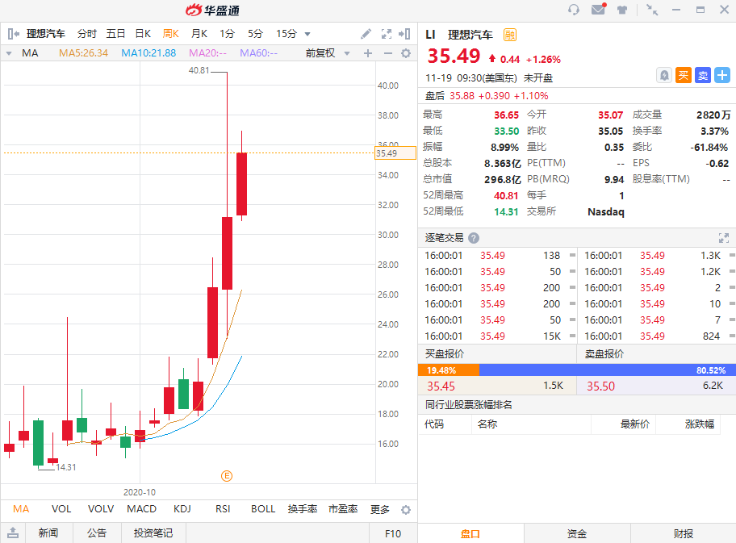Viewport: 736px width, 543px height.
Task: Select 周K weekly candlestick tab
Action: coord(171,34)
